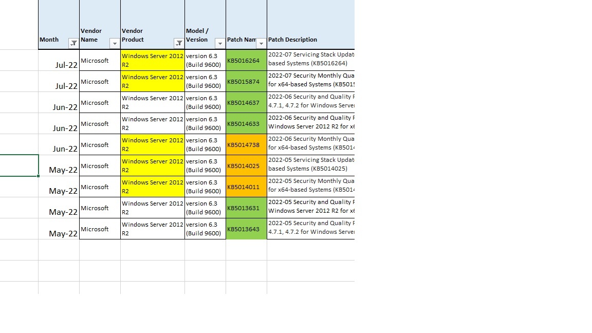
Task: Select patch cell KB5013643
Action: [x=246, y=229]
